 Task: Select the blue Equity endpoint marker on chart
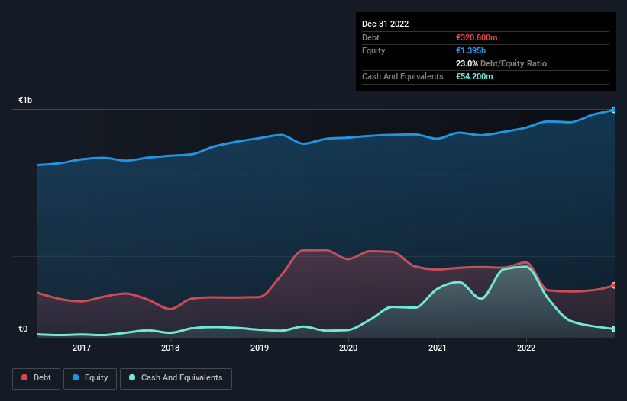[614, 110]
